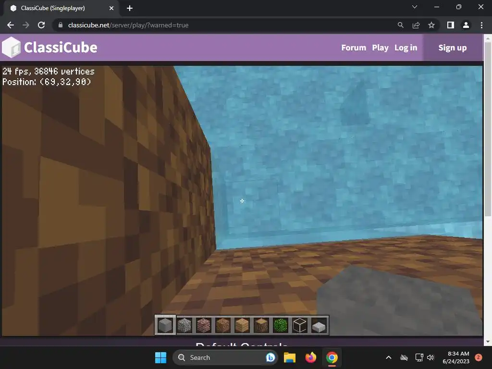The width and height of the screenshot is (492, 369).
Task: Close the ClassiCube (Singleplayer) tab
Action: [x=111, y=8]
